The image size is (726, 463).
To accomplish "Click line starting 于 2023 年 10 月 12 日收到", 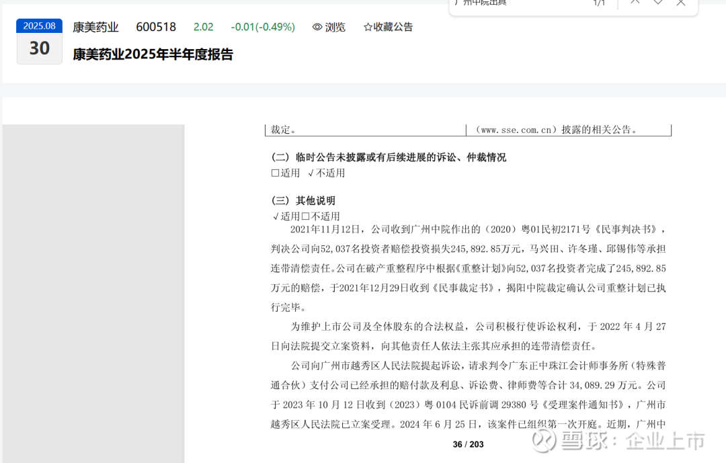I will tap(468, 405).
